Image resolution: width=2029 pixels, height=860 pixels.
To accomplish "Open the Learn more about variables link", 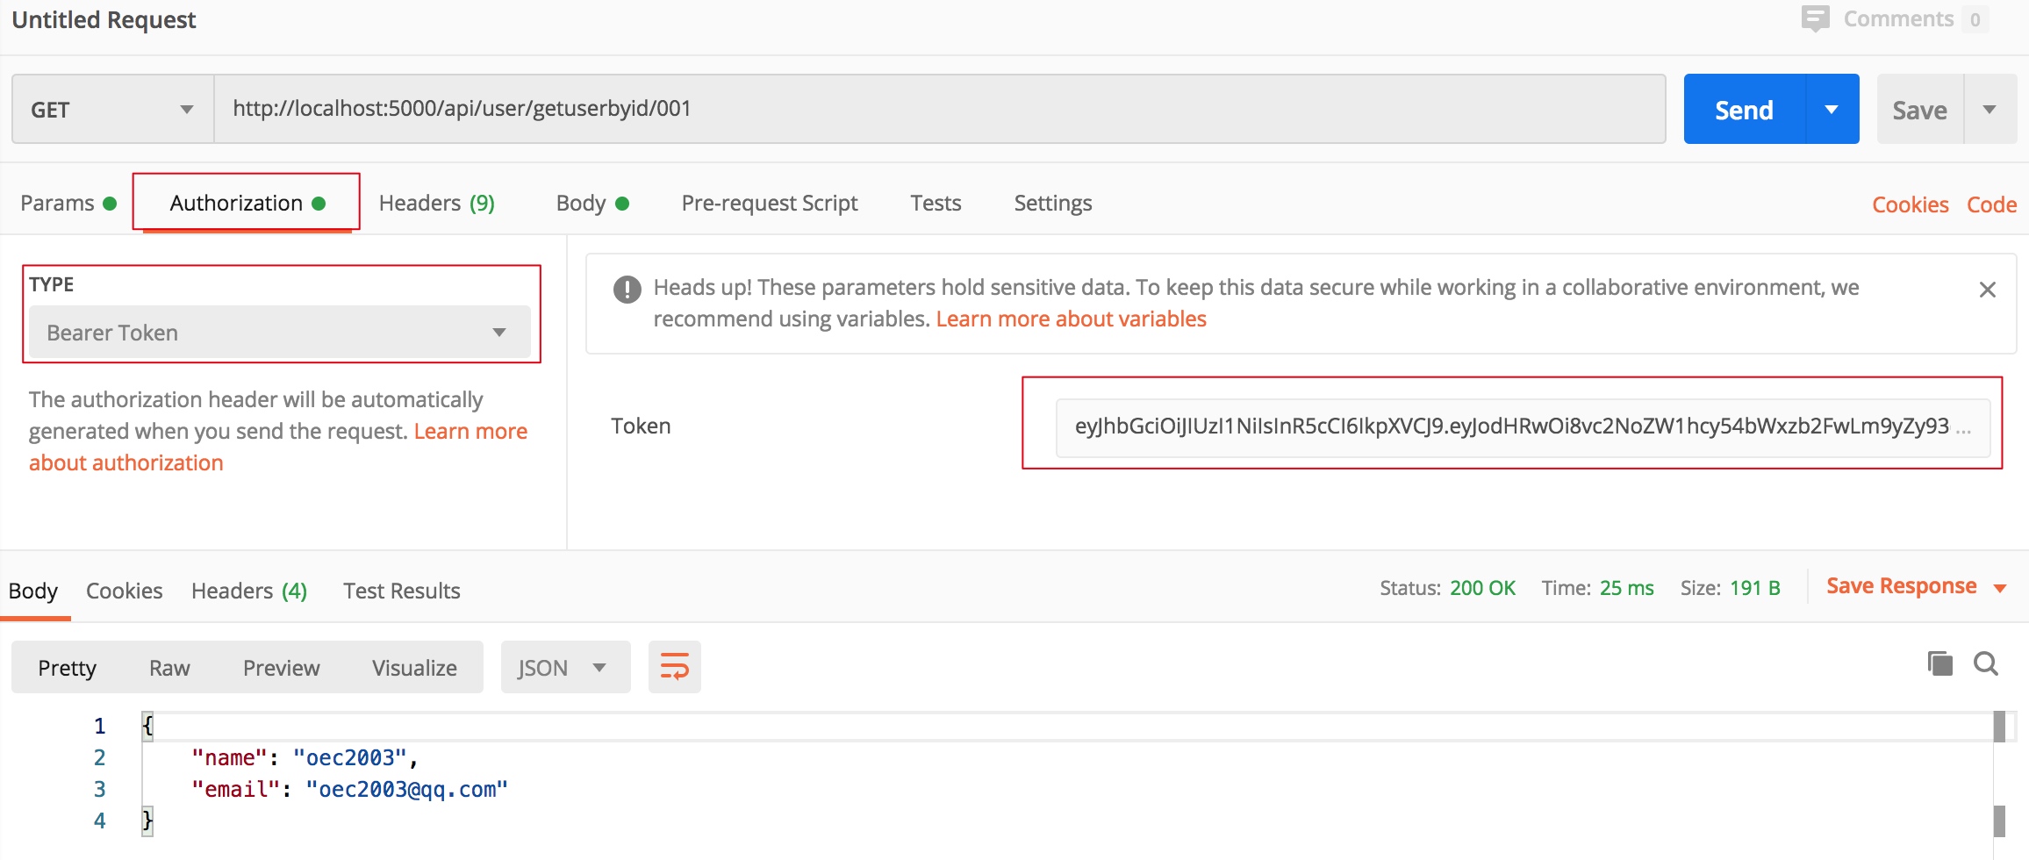I will [1071, 319].
